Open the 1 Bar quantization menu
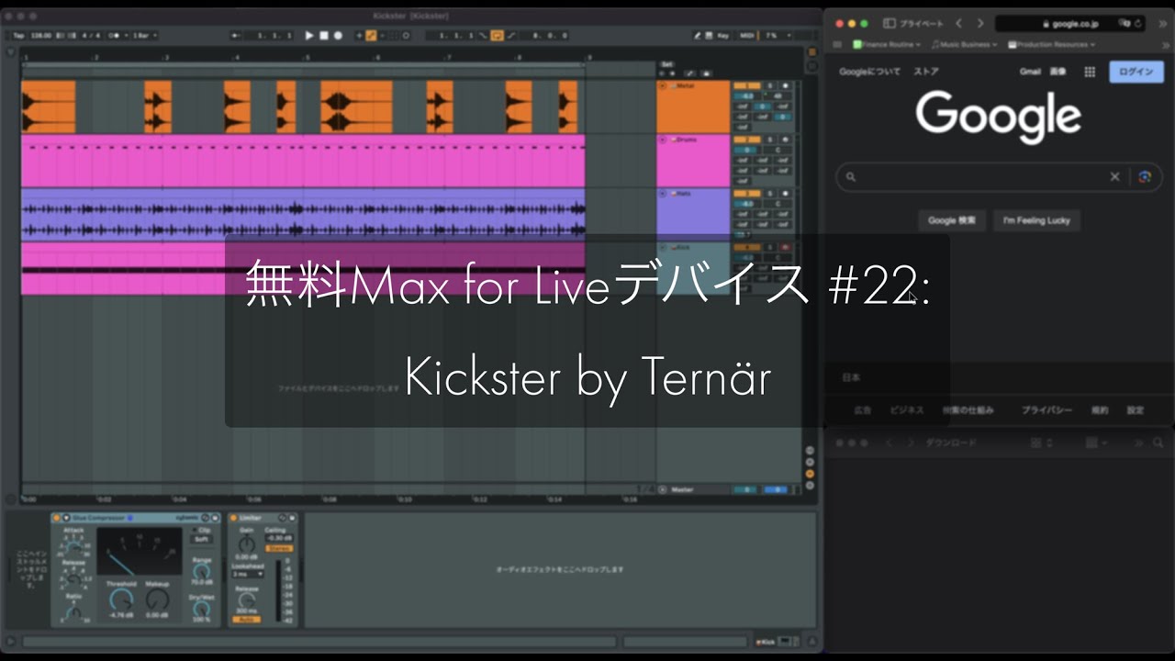Screen dimensions: 1175x661 coord(144,35)
